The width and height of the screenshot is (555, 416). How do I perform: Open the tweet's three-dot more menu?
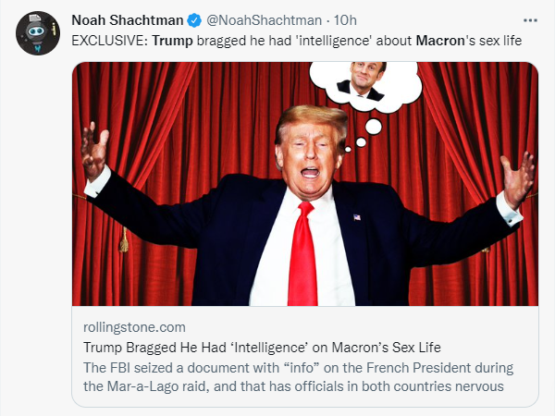(x=529, y=19)
